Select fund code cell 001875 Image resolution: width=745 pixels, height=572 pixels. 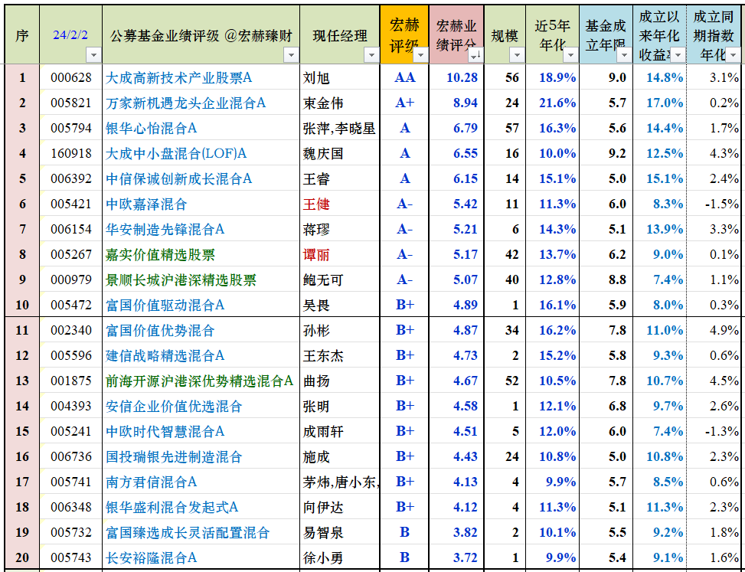[70, 381]
